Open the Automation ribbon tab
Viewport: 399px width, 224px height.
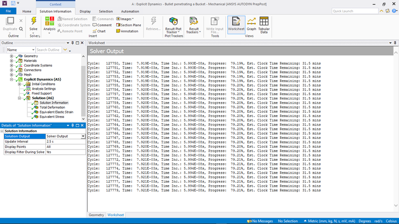[x=130, y=11]
